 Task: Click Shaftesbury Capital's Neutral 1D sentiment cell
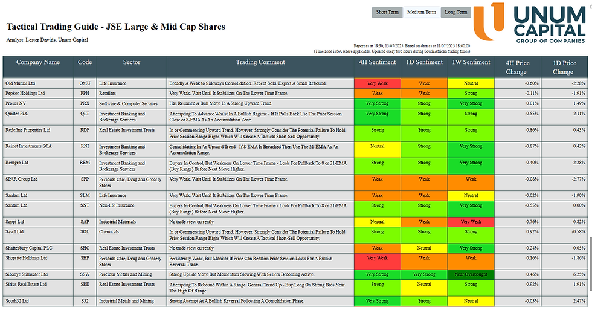424,248
